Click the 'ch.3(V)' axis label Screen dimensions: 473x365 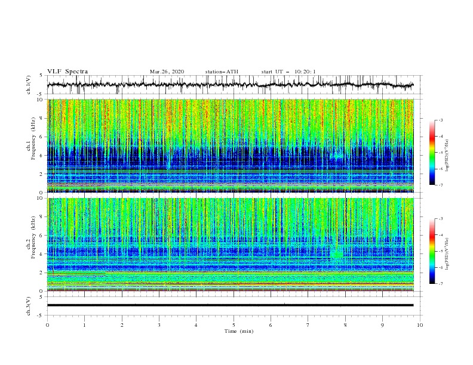pyautogui.click(x=29, y=306)
